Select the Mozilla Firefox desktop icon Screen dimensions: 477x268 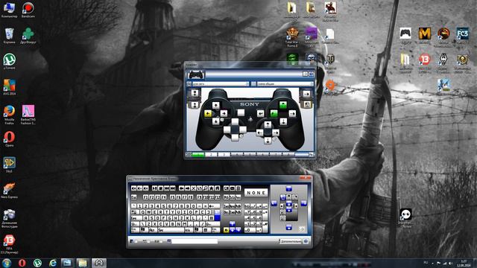9,115
